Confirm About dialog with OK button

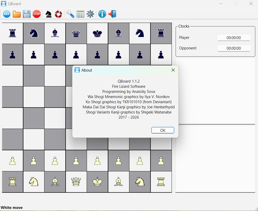coord(163,130)
